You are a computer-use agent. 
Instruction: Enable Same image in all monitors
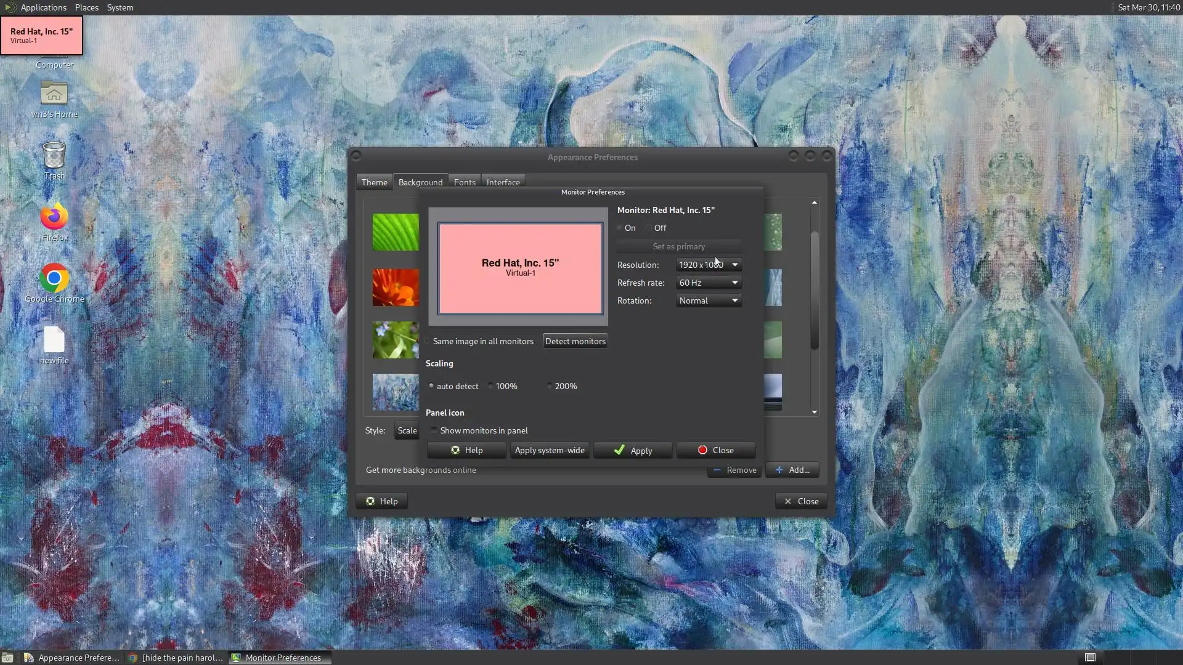pyautogui.click(x=427, y=341)
